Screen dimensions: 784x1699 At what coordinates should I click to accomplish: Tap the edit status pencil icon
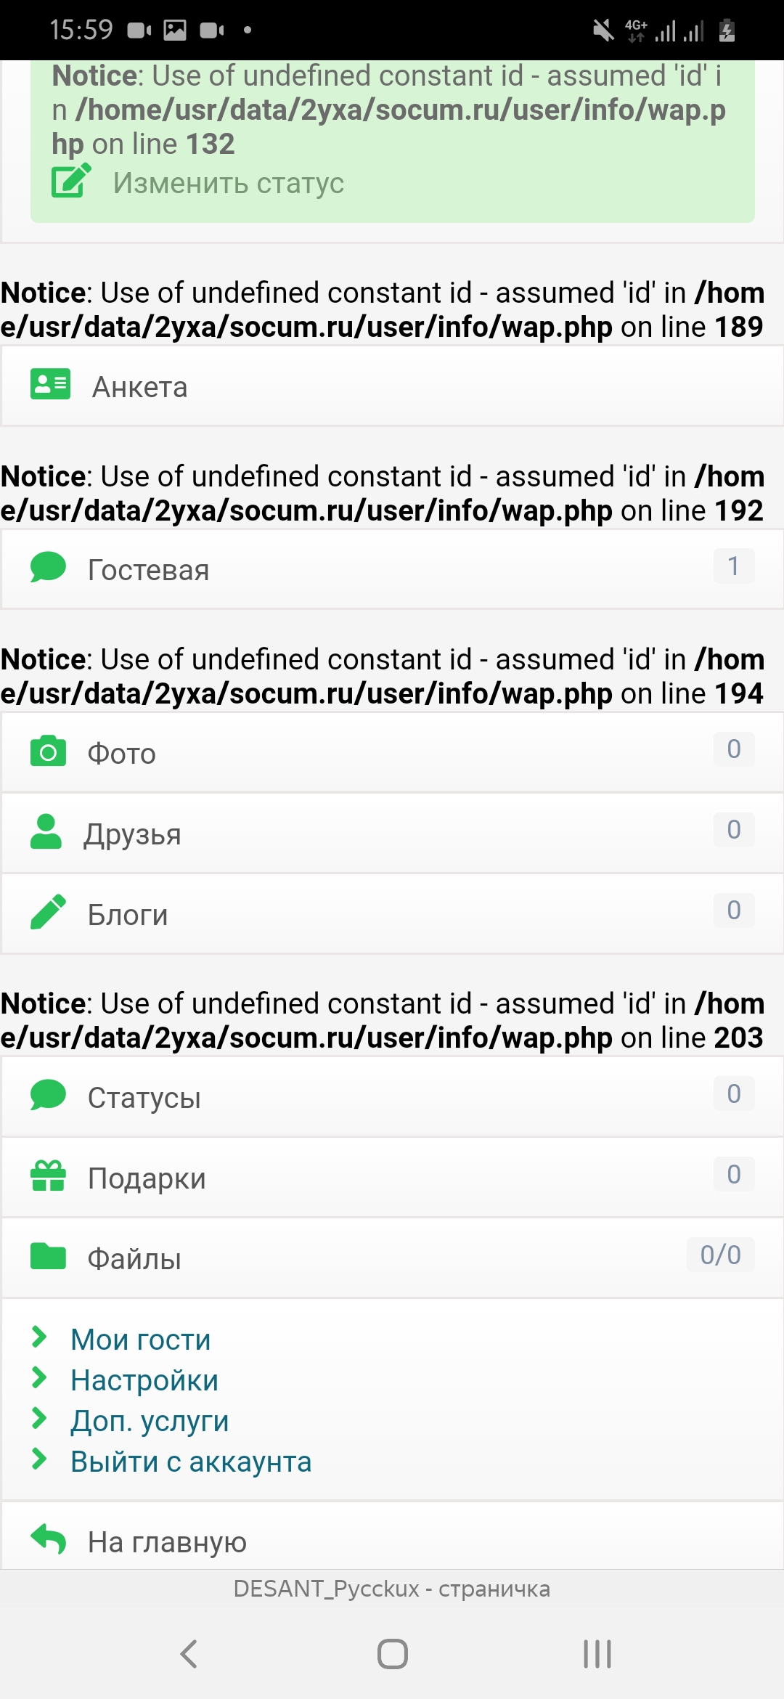pyautogui.click(x=71, y=181)
